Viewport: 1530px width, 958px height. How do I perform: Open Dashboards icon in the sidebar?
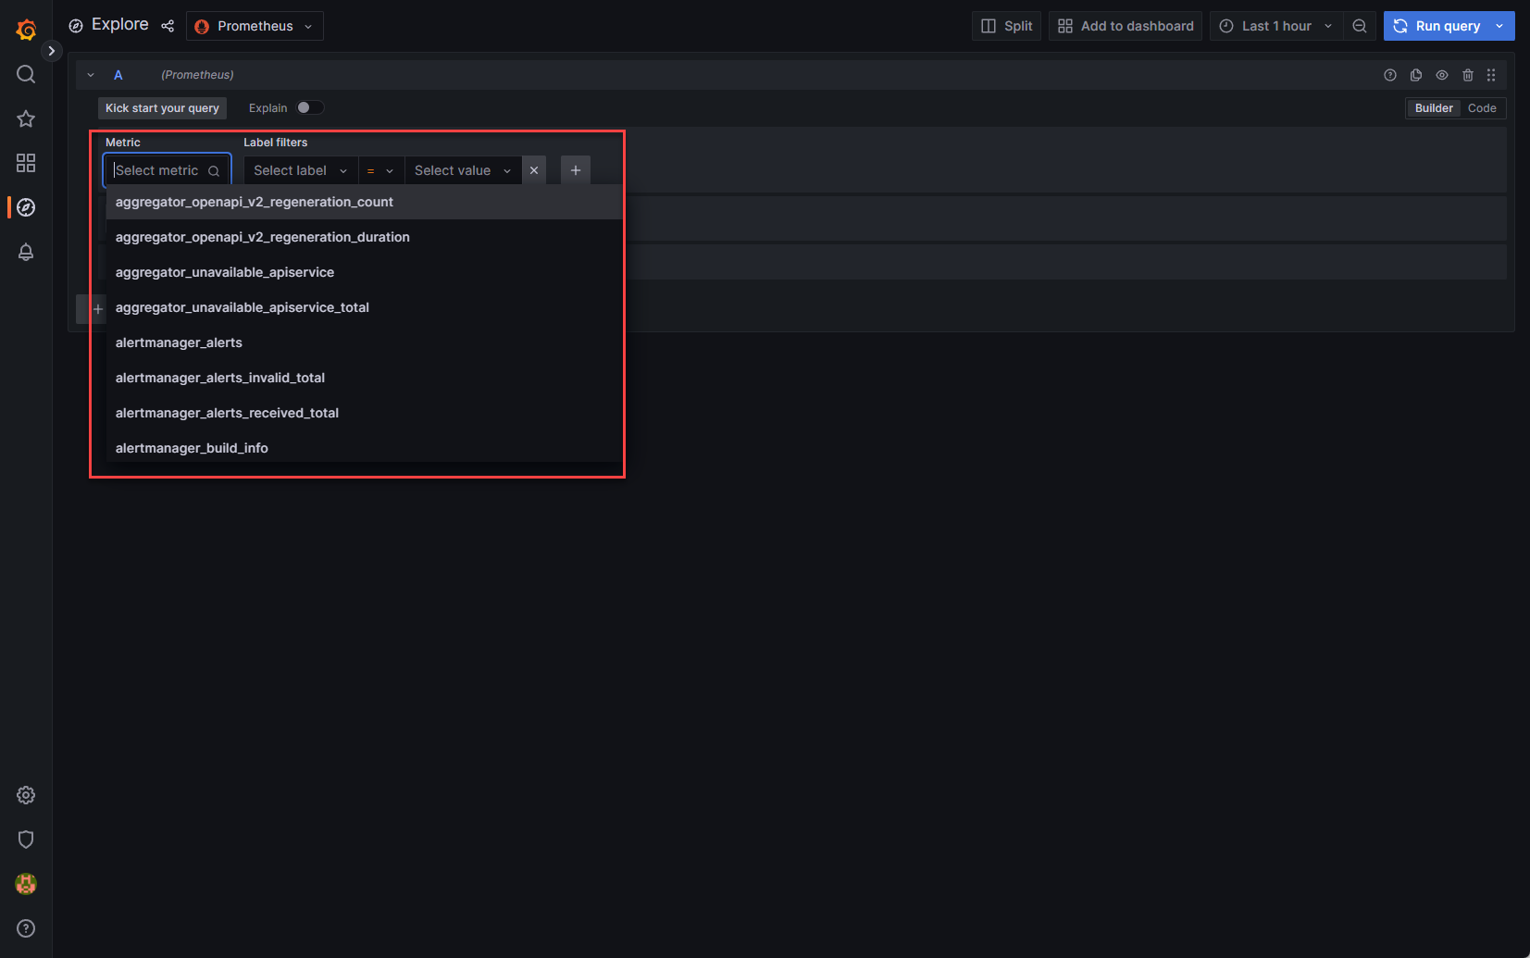(26, 163)
